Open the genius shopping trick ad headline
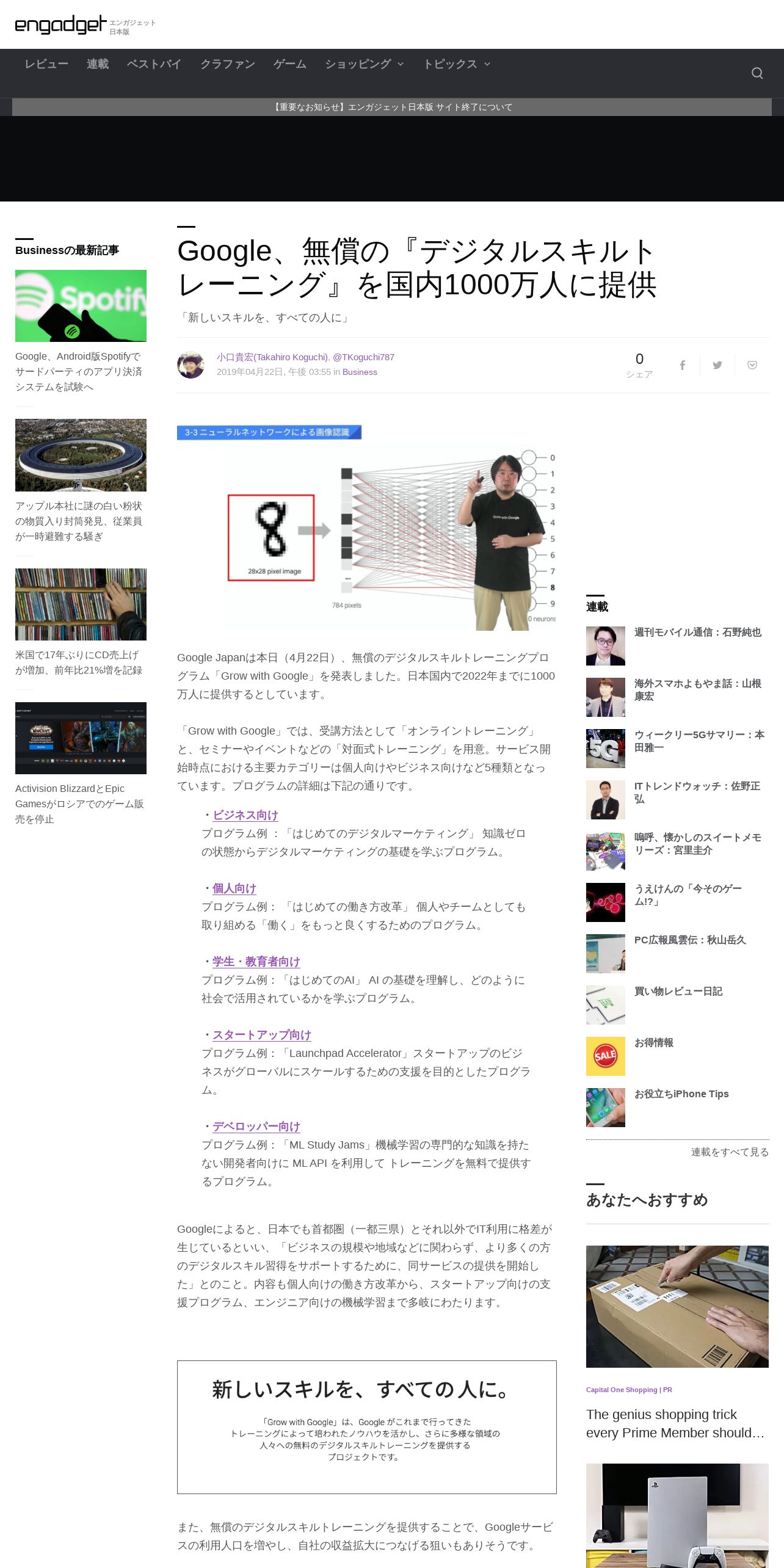 click(x=675, y=1424)
